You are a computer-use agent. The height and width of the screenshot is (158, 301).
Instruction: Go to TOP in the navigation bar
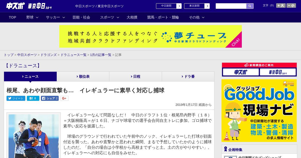[x=13, y=17]
